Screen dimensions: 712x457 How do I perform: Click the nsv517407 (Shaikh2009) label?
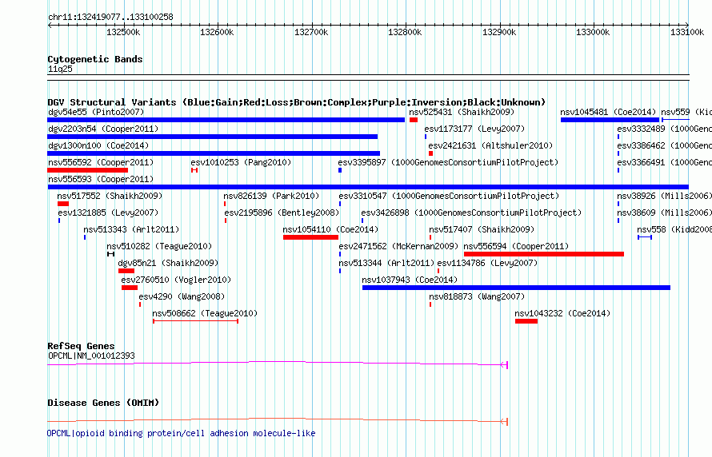tap(482, 229)
